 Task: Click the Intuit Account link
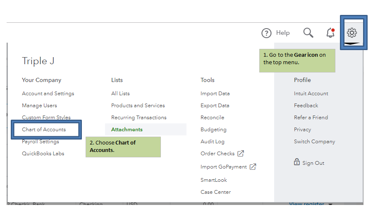pos(311,94)
